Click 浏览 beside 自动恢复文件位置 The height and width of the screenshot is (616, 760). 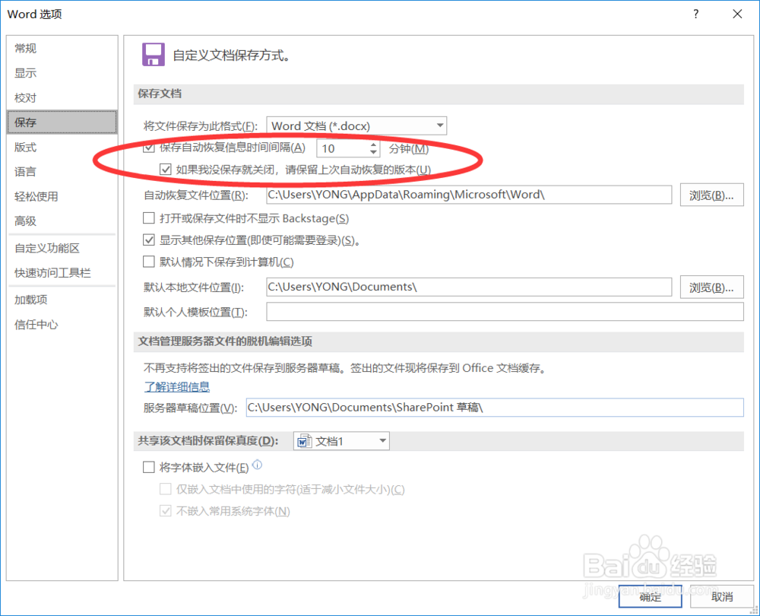pos(711,195)
